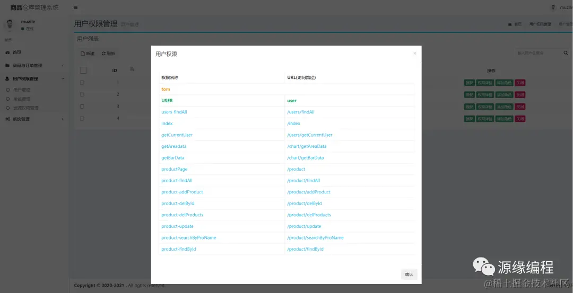573x293 pixels.
Task: Click the 首页 dashboard icon in sidebar
Action: 7,52
